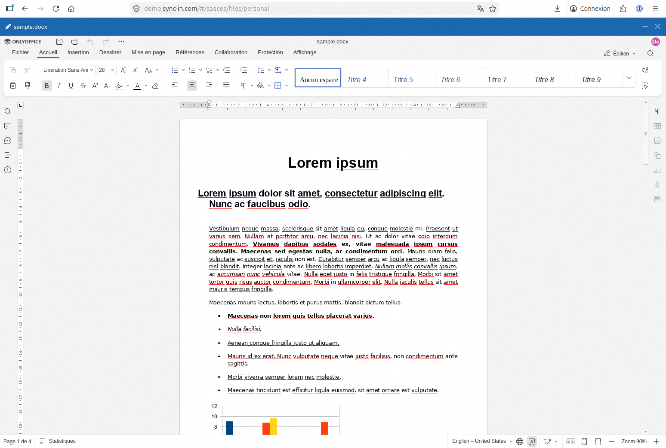
Task: Open the search icon in left sidebar
Action: [x=8, y=111]
